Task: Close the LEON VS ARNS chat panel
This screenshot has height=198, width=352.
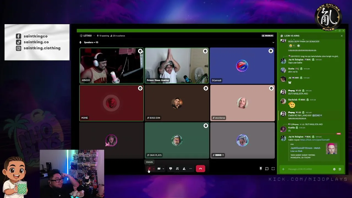Action: 342,36
